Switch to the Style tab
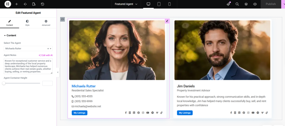285x126 pixels. coord(27,23)
